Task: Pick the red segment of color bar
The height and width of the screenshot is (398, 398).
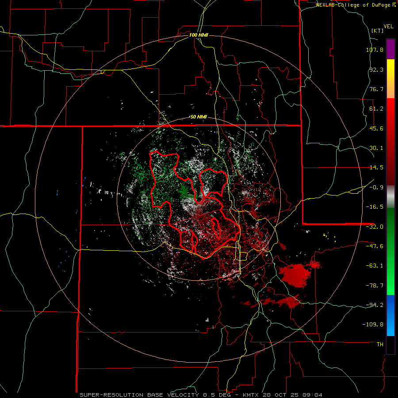Action: [x=390, y=142]
